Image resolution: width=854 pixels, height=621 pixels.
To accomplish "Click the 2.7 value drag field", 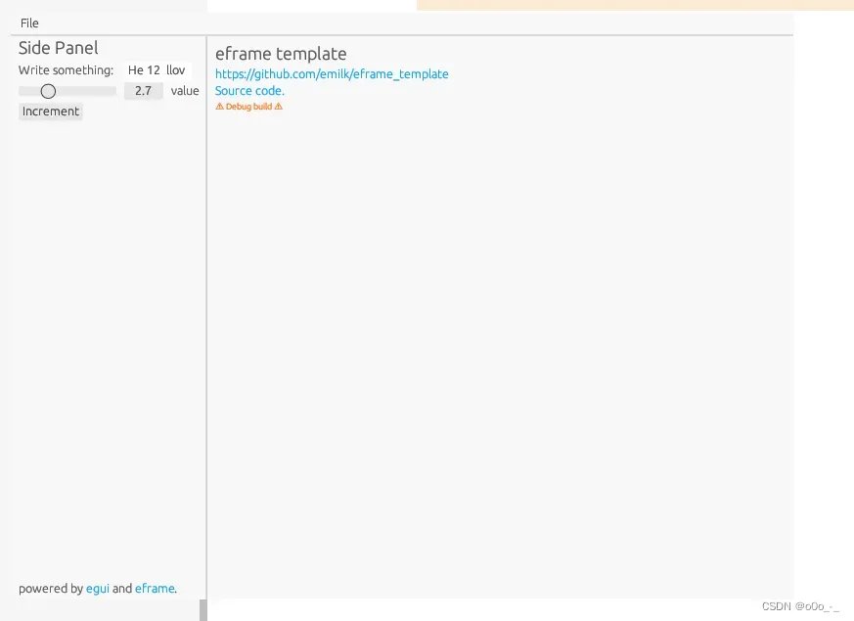I will (x=143, y=91).
